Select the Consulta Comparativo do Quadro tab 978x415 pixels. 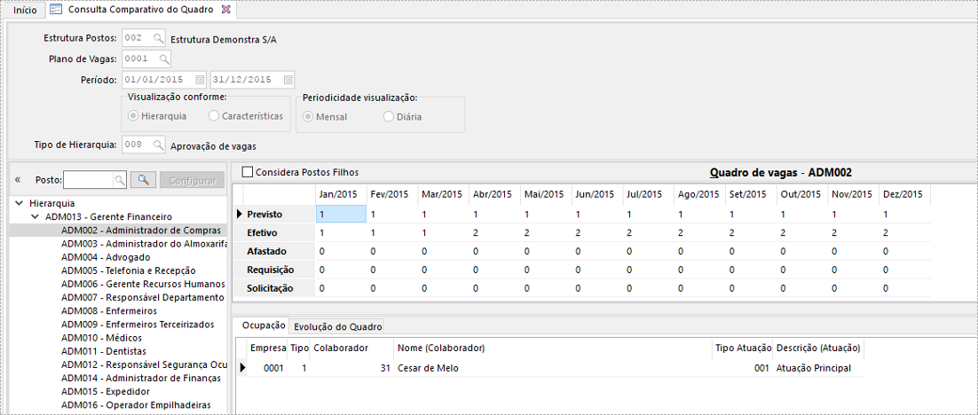pos(140,10)
